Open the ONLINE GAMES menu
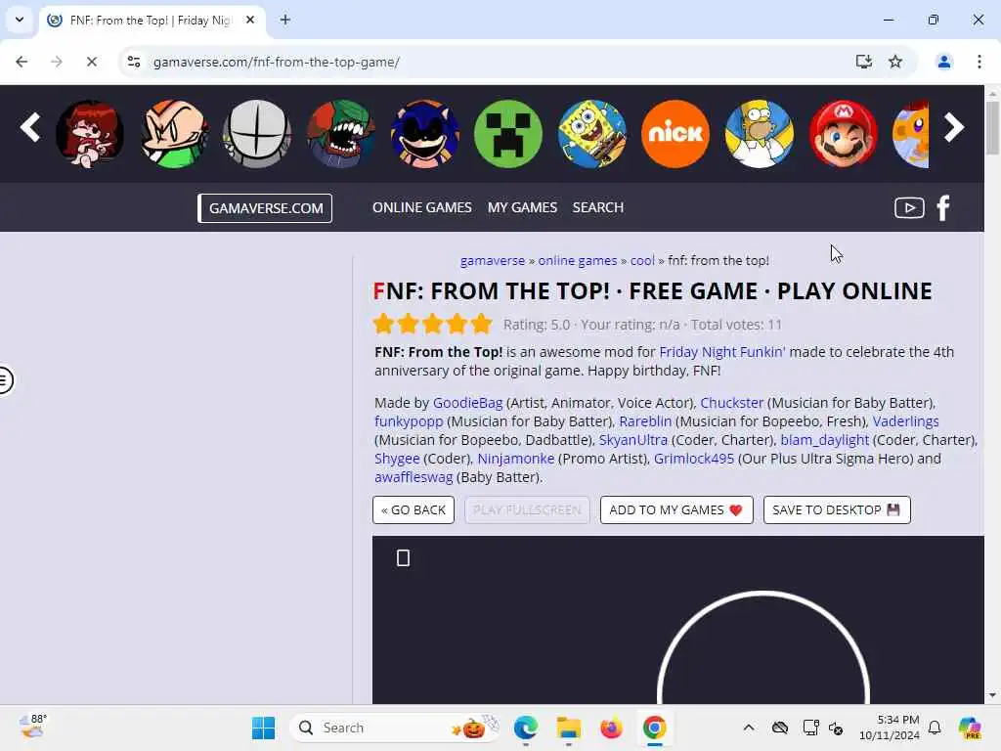Screen dimensions: 1001x751 [422, 207]
